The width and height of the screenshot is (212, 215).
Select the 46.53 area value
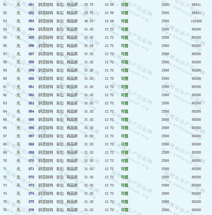(89, 21)
